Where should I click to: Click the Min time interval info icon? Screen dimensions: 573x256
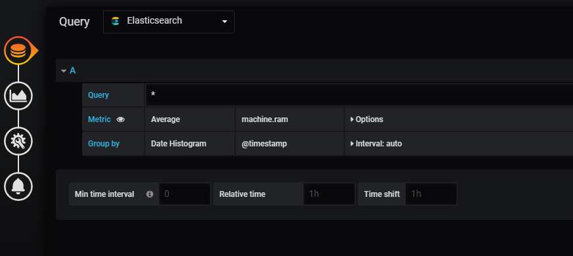pos(149,194)
